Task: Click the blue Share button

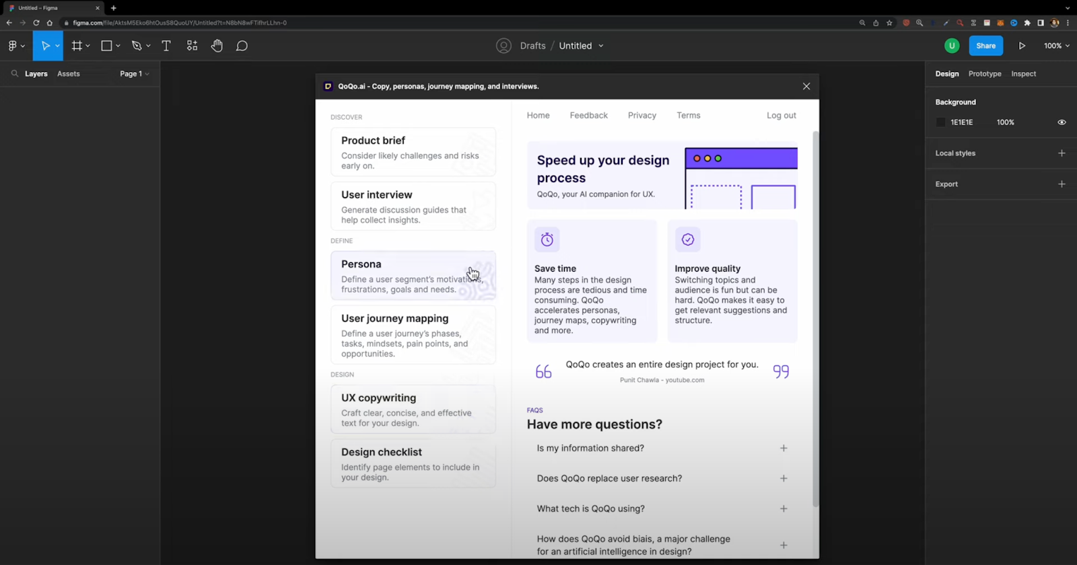Action: [985, 46]
